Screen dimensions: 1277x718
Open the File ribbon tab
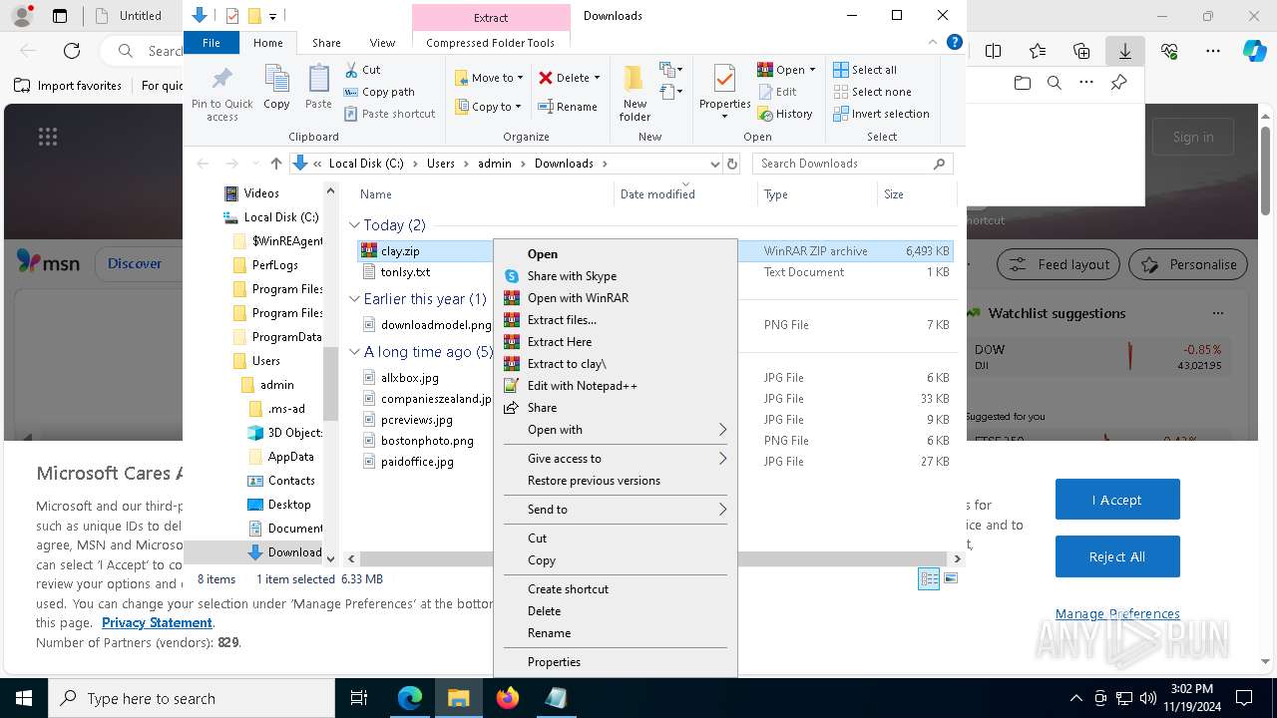pos(212,43)
